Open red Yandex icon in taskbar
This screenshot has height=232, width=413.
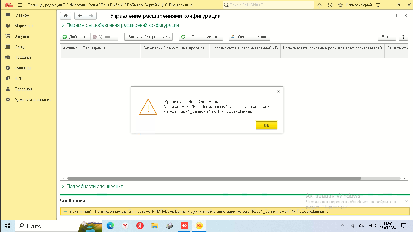(140, 226)
